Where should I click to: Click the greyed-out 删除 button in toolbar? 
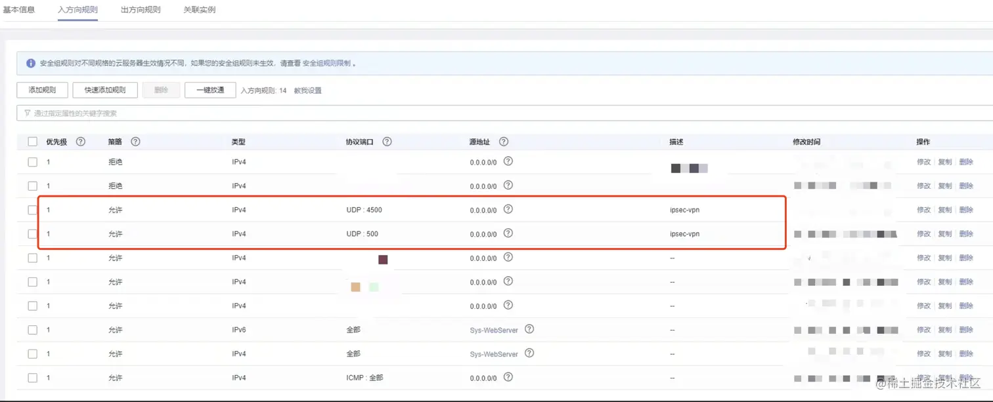pyautogui.click(x=161, y=90)
